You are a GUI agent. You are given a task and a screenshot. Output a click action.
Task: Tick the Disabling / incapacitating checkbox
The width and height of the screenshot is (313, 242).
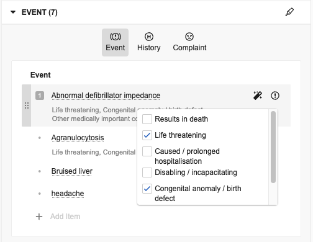[147, 173]
